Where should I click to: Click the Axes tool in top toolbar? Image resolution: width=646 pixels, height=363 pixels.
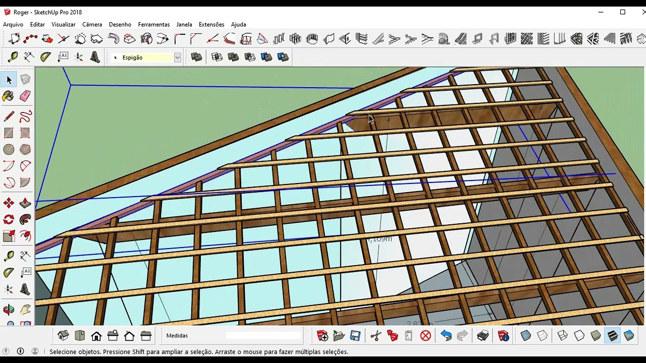[79, 57]
